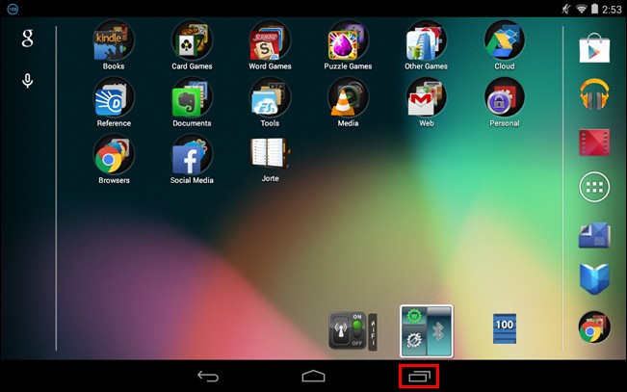Image resolution: width=627 pixels, height=392 pixels.
Task: Tap the green gear in widget
Action: click(x=414, y=316)
